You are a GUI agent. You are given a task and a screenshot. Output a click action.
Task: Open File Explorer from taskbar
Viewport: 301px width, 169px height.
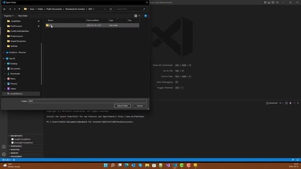[x=147, y=165]
